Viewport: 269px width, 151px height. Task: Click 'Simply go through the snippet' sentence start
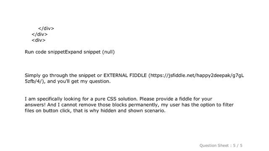pos(60,75)
